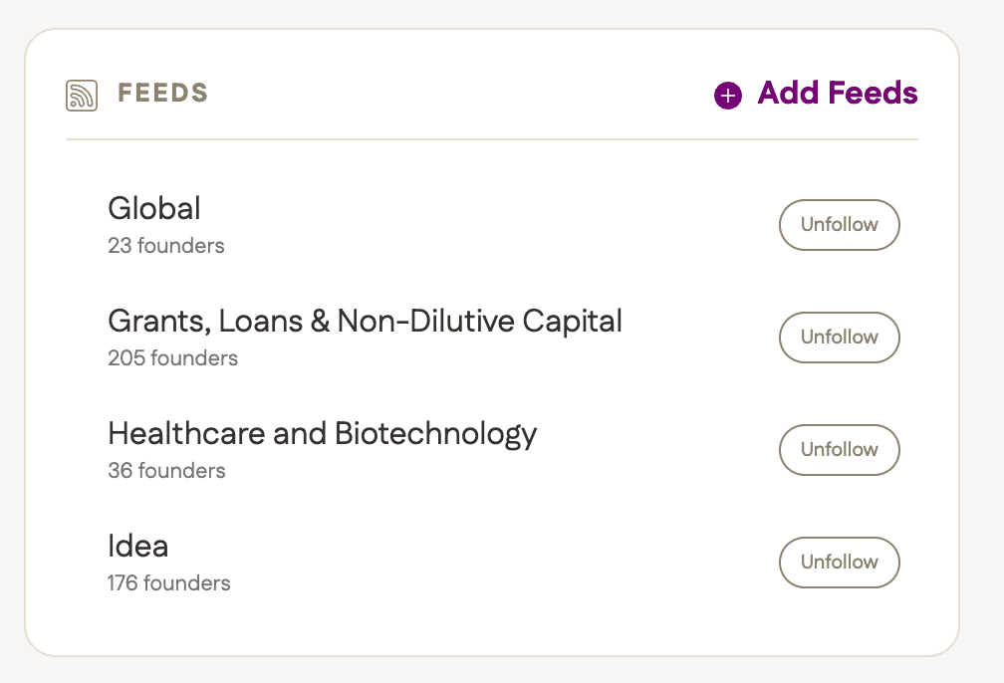This screenshot has height=683, width=1004.
Task: Open Add Feeds
Action: click(x=817, y=94)
